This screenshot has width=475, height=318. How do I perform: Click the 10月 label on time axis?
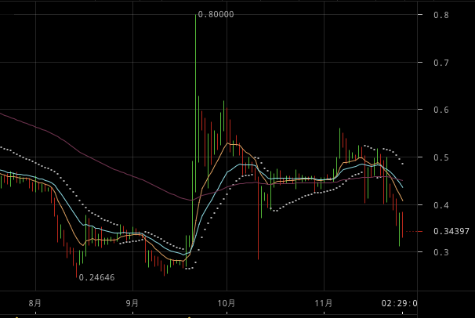[x=227, y=303]
